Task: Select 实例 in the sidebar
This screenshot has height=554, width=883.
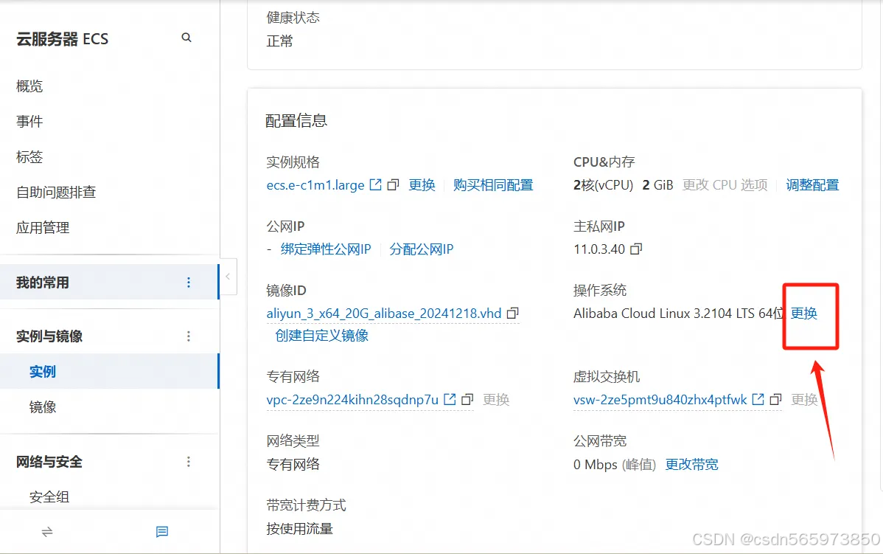Action: point(109,371)
